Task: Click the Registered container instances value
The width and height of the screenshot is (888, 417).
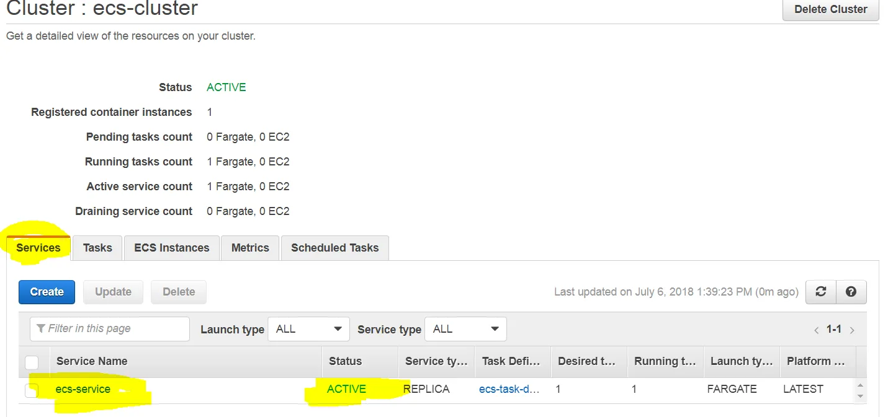Action: pos(210,112)
